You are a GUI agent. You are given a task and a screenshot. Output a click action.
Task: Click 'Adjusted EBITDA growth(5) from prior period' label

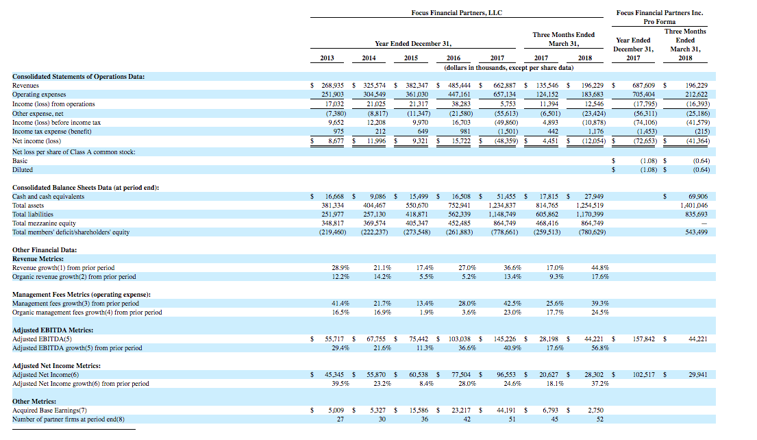pyautogui.click(x=77, y=348)
